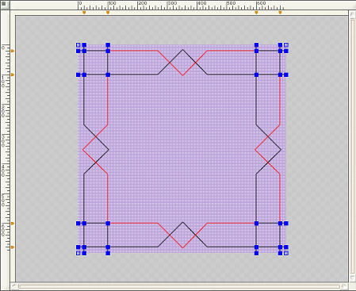Click the hollow blue handle at the top-left corner
Viewport: 356px width, 291px height.
78,45
